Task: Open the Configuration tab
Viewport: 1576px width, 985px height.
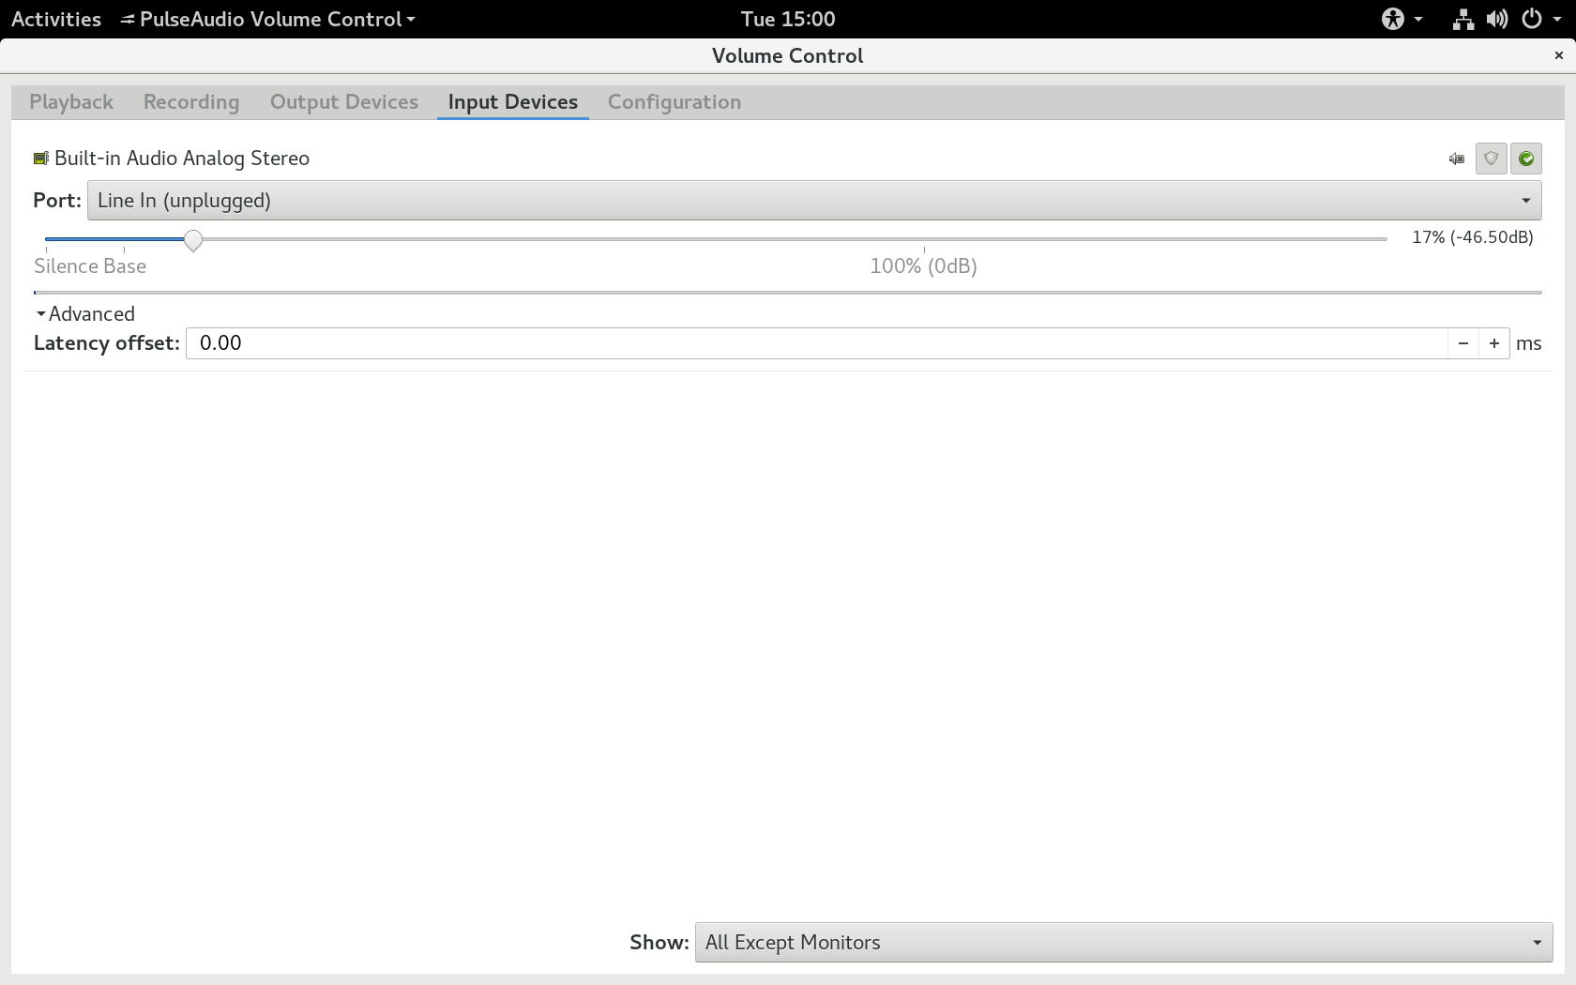Action: tap(674, 102)
